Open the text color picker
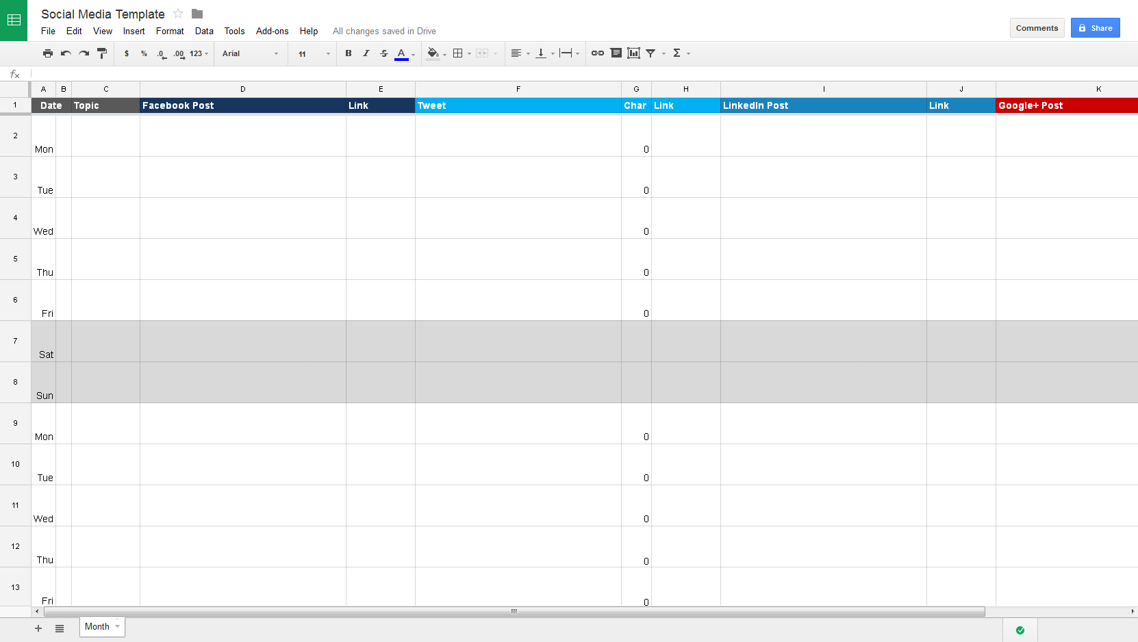The image size is (1138, 642). point(404,53)
